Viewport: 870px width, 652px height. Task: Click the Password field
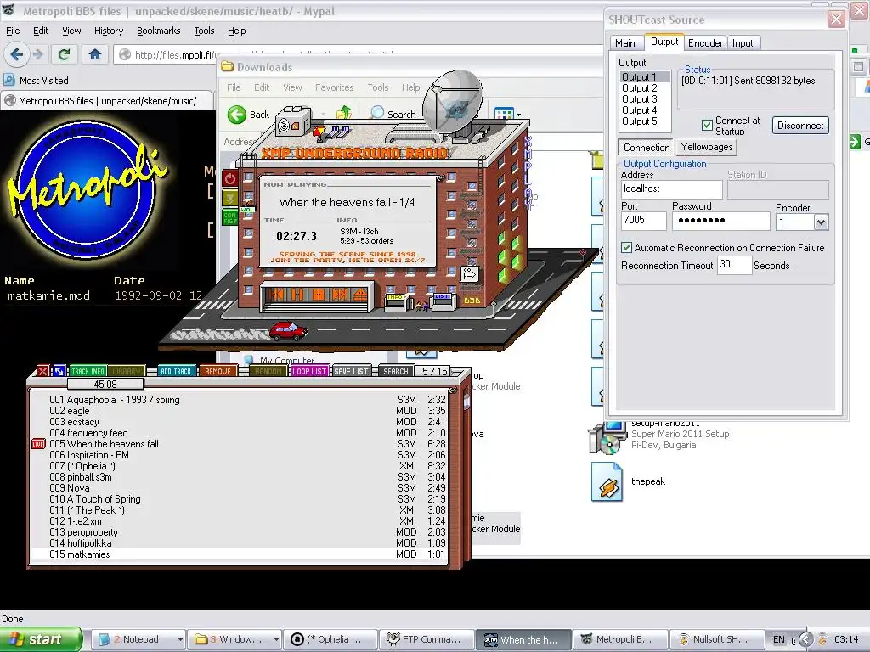(x=720, y=221)
